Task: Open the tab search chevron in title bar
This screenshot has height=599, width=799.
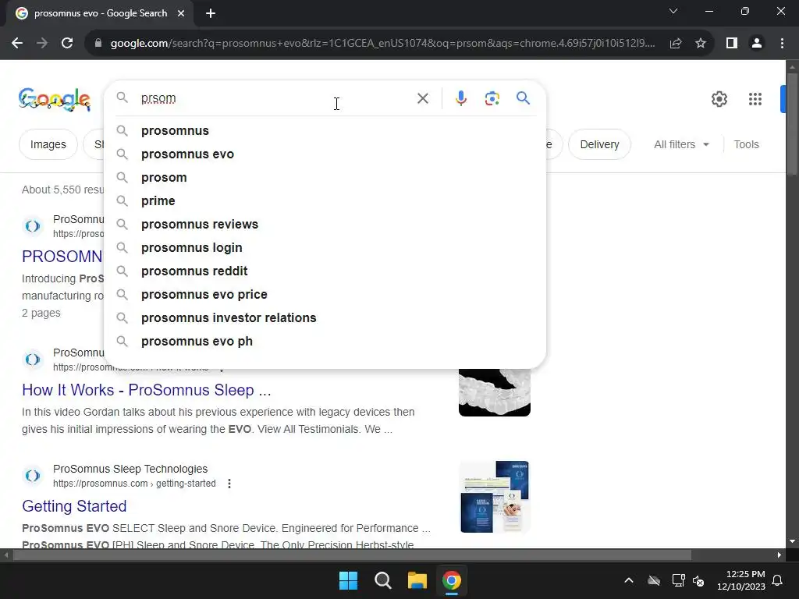Action: (x=673, y=11)
